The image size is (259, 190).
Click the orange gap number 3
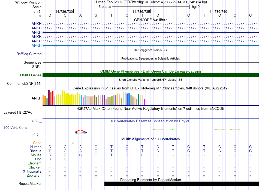pos(73,143)
